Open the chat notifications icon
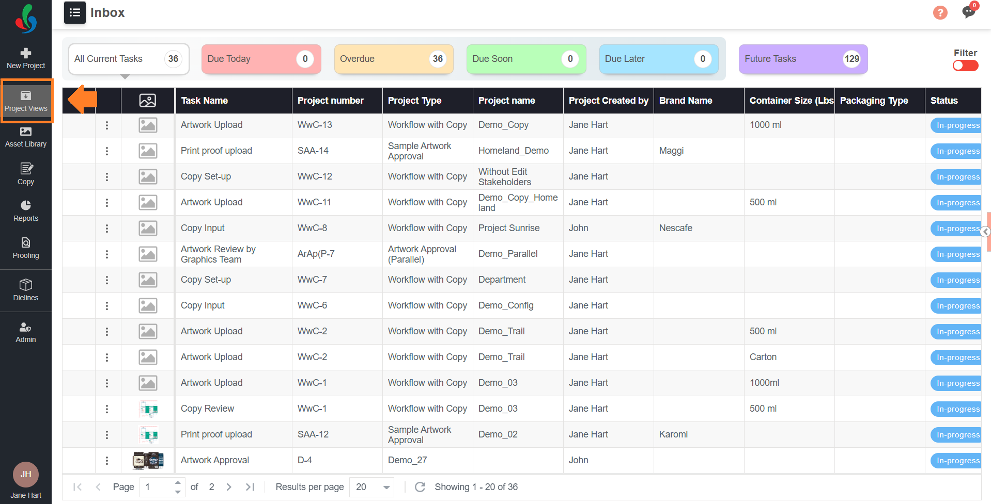Screen dimensions: 991x504 (x=968, y=12)
